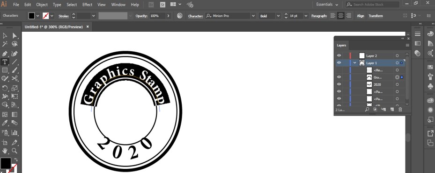The image size is (435, 173).
Task: Open the fill color dropdown arrow
Action: click(x=38, y=16)
